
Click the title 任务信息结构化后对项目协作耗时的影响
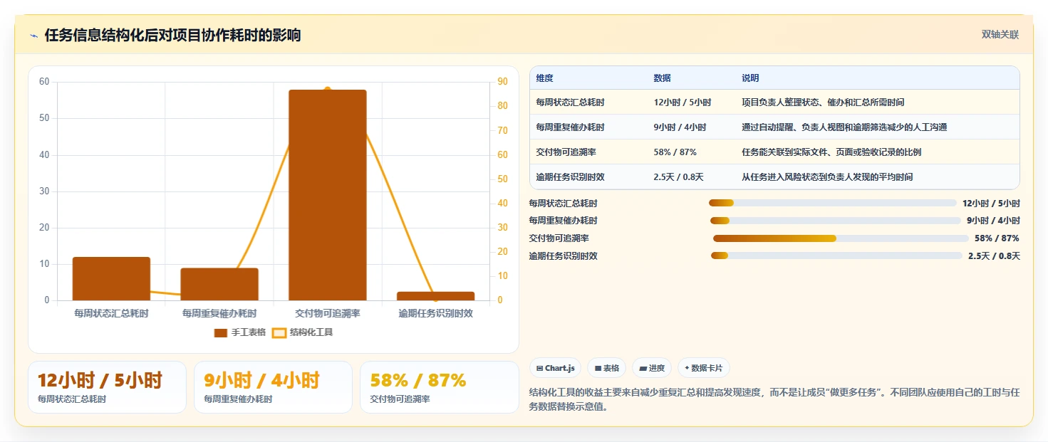pyautogui.click(x=172, y=36)
